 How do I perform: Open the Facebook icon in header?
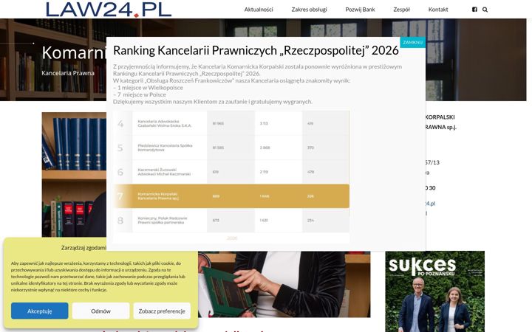[x=474, y=10]
